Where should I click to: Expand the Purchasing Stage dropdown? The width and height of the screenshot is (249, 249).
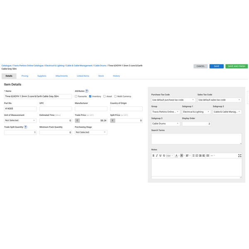tap(91, 132)
